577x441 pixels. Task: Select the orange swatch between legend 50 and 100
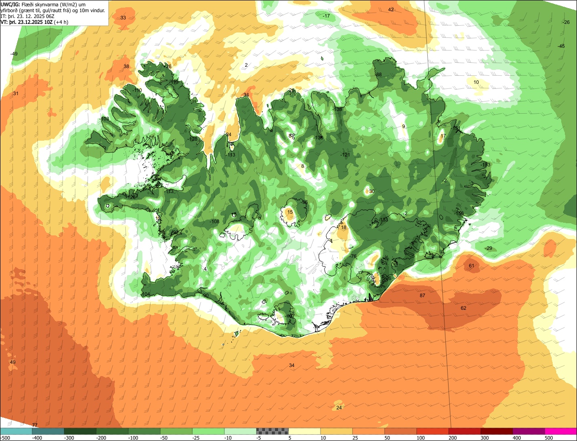click(400, 431)
